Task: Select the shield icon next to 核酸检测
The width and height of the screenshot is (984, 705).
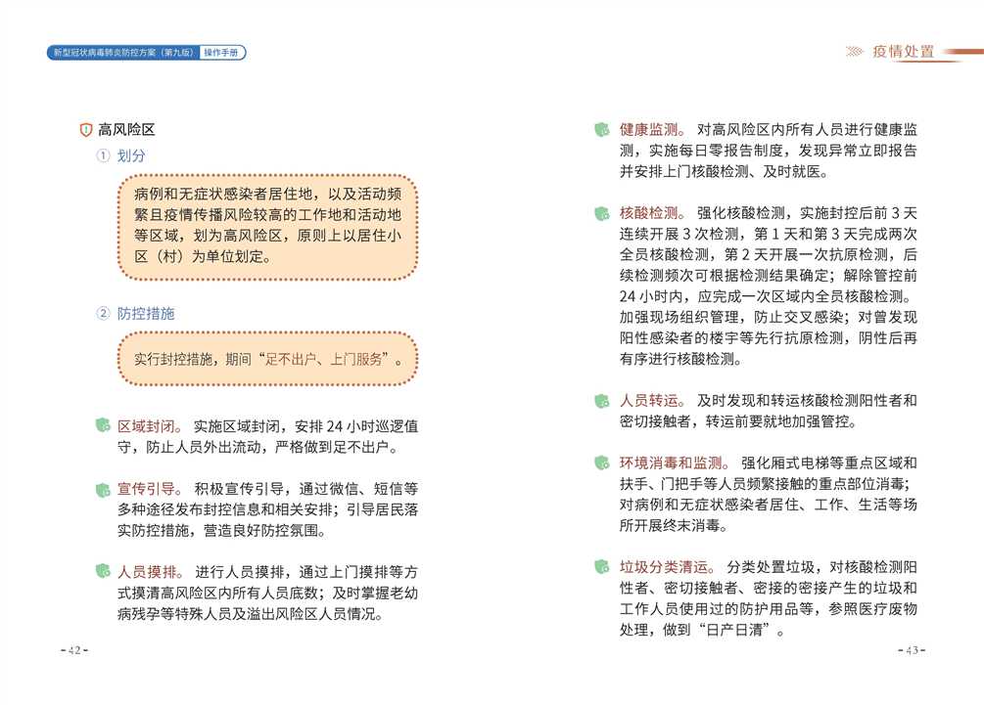Action: coord(601,213)
